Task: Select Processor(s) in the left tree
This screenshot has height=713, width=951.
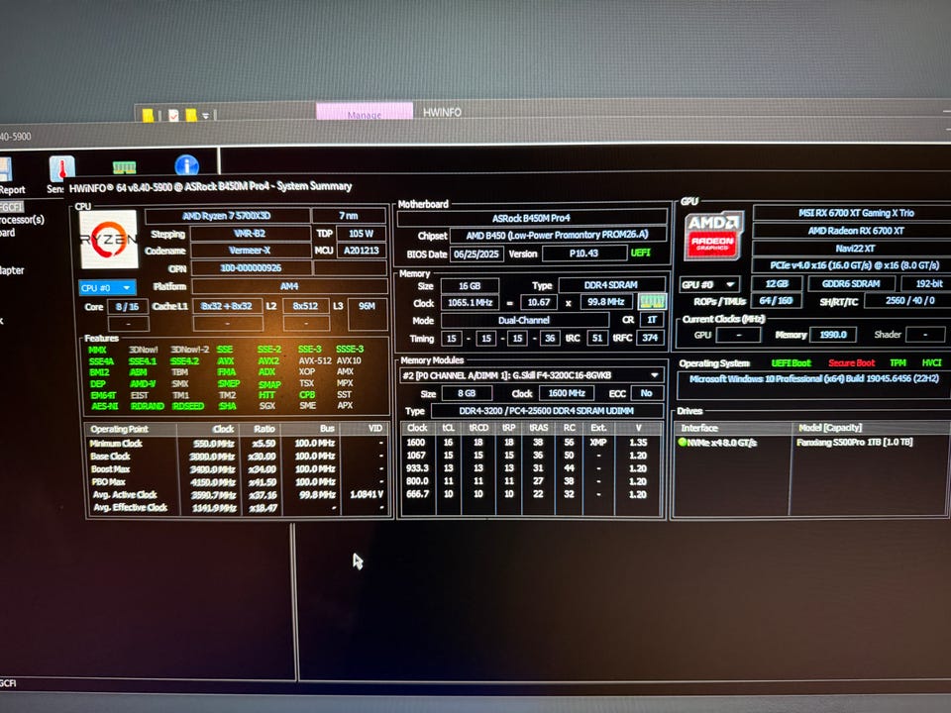Action: [22, 220]
